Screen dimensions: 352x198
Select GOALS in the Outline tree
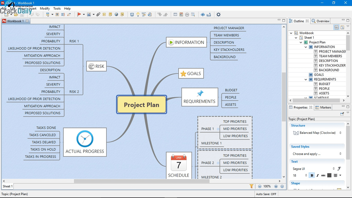pos(319,75)
